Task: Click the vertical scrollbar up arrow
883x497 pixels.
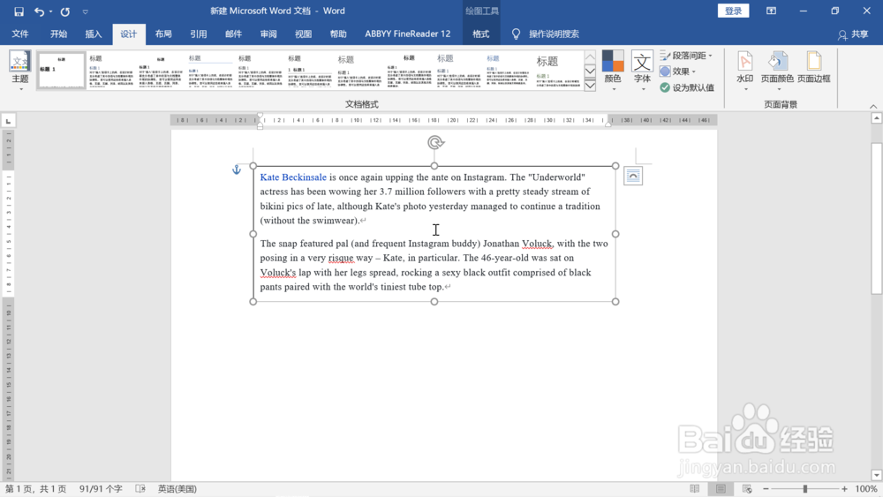Action: coord(876,117)
